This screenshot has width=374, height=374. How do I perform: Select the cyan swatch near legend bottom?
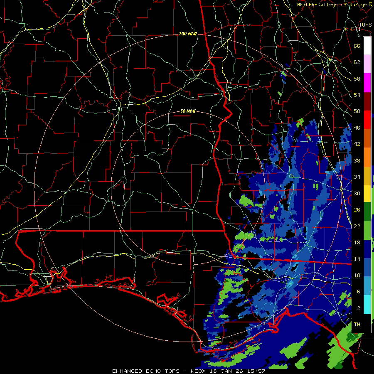367,305
